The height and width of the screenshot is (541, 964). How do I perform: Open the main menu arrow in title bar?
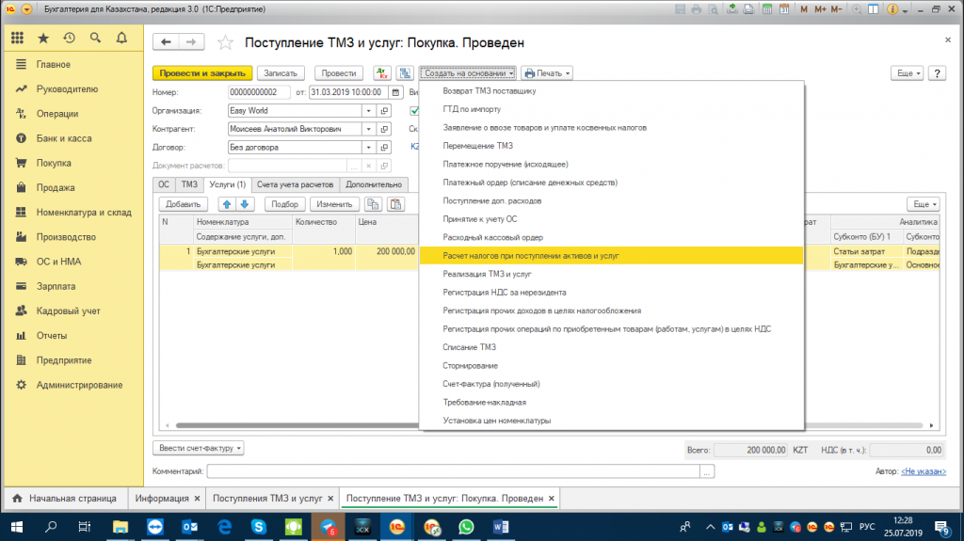tap(26, 9)
